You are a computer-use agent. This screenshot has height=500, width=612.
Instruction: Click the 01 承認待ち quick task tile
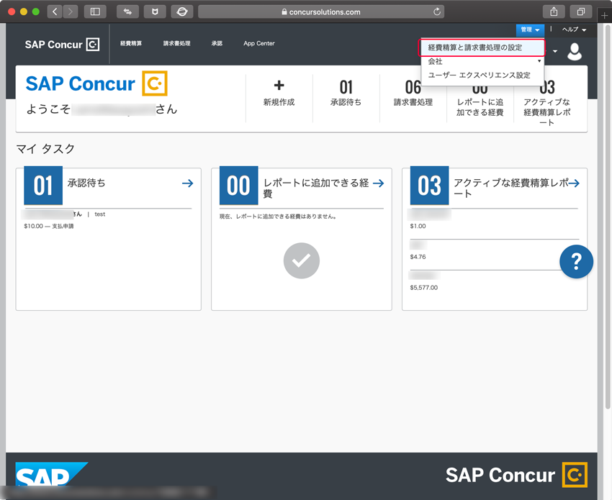point(346,94)
